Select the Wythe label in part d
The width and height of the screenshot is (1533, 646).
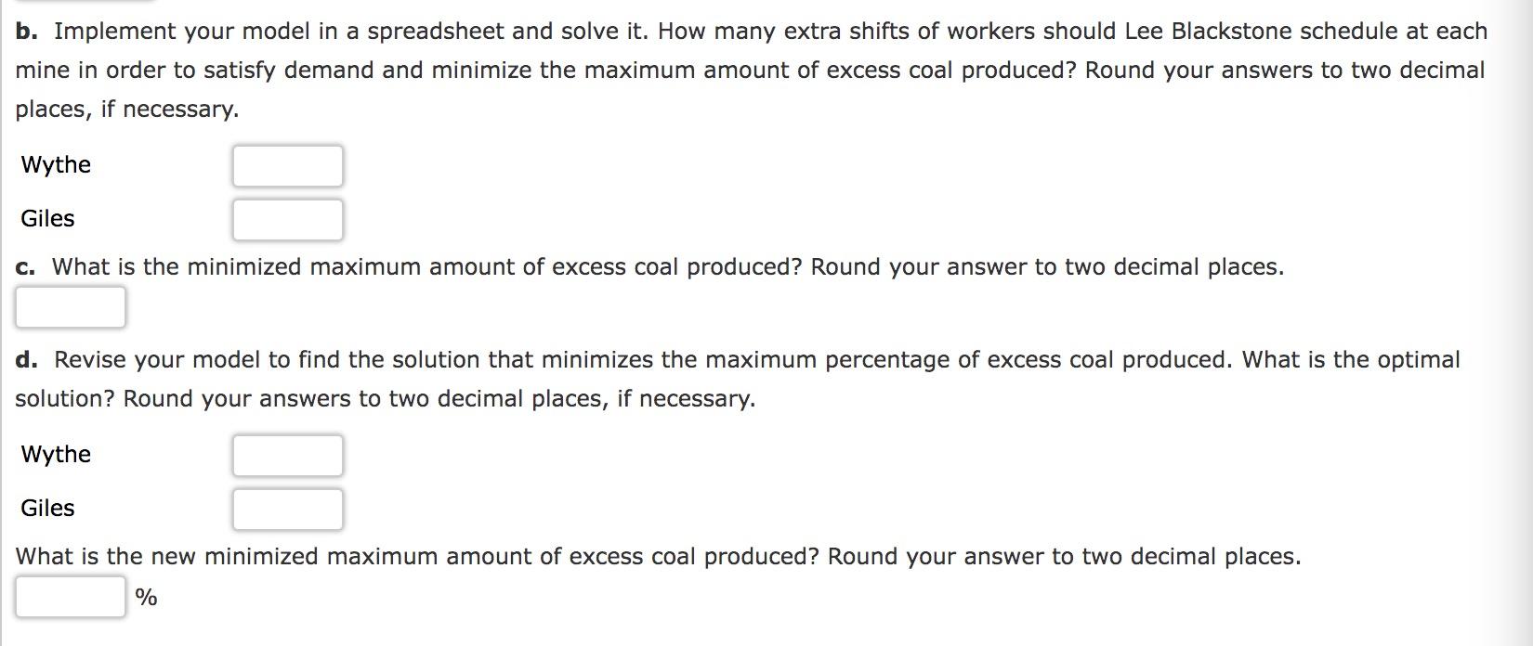click(x=56, y=456)
